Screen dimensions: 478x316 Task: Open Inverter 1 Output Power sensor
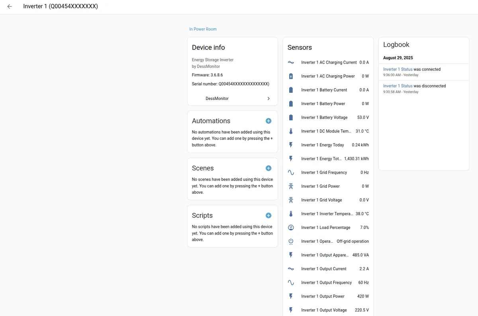(x=328, y=296)
